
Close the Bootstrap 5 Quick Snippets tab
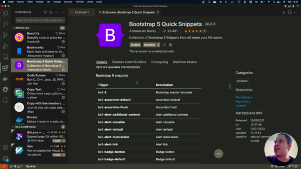[158, 12]
